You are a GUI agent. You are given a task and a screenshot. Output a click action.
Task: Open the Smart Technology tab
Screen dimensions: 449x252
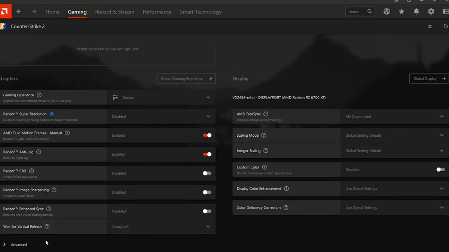(x=201, y=12)
